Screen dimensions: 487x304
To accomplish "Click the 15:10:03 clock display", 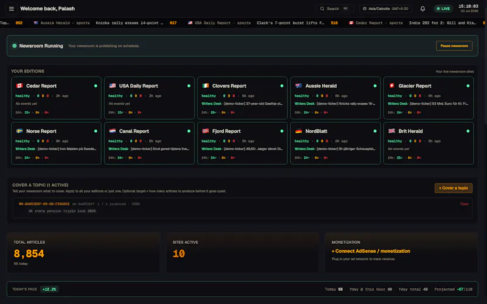I will (x=468, y=6).
